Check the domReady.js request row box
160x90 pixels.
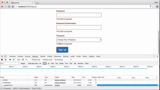pos(1,83)
